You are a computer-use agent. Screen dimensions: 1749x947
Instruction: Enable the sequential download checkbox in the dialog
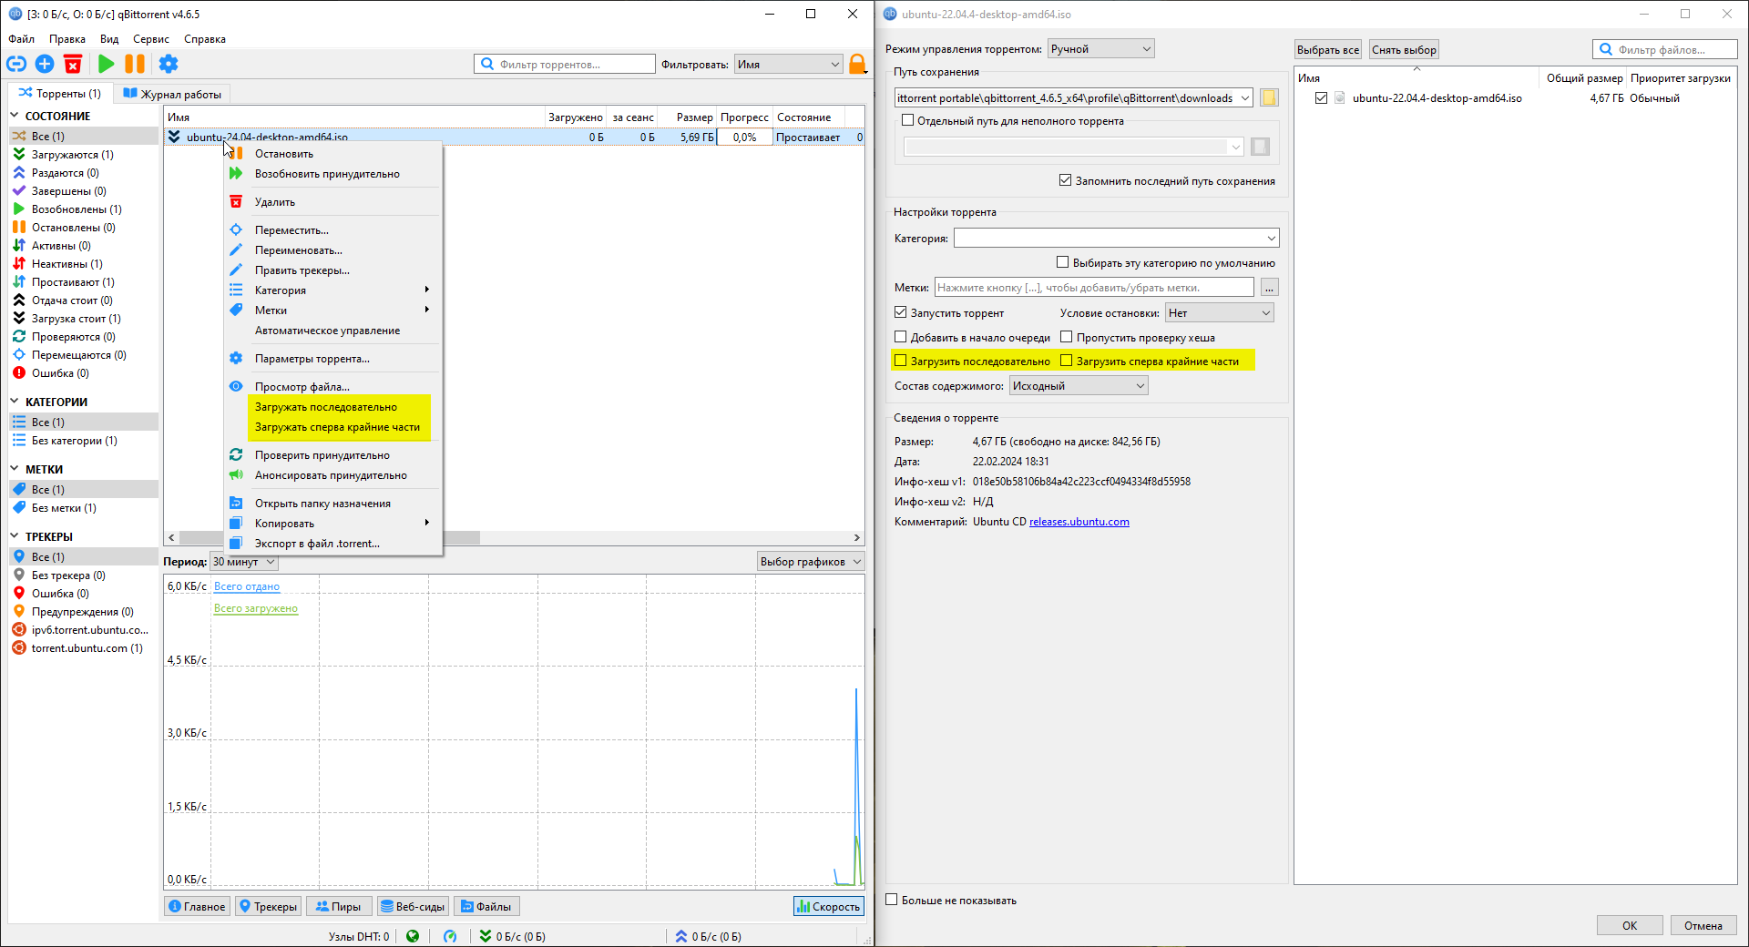click(x=901, y=361)
